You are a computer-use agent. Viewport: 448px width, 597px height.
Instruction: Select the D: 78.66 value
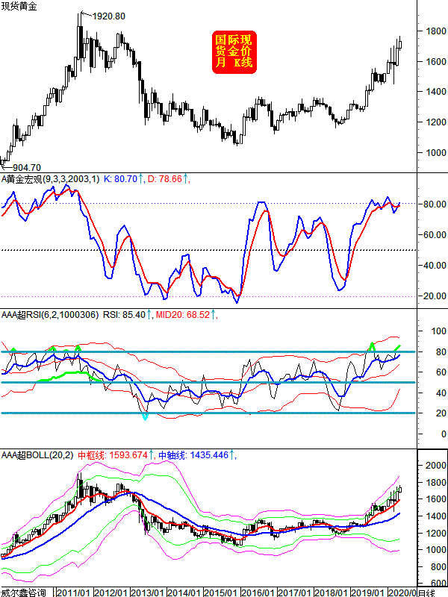point(165,179)
